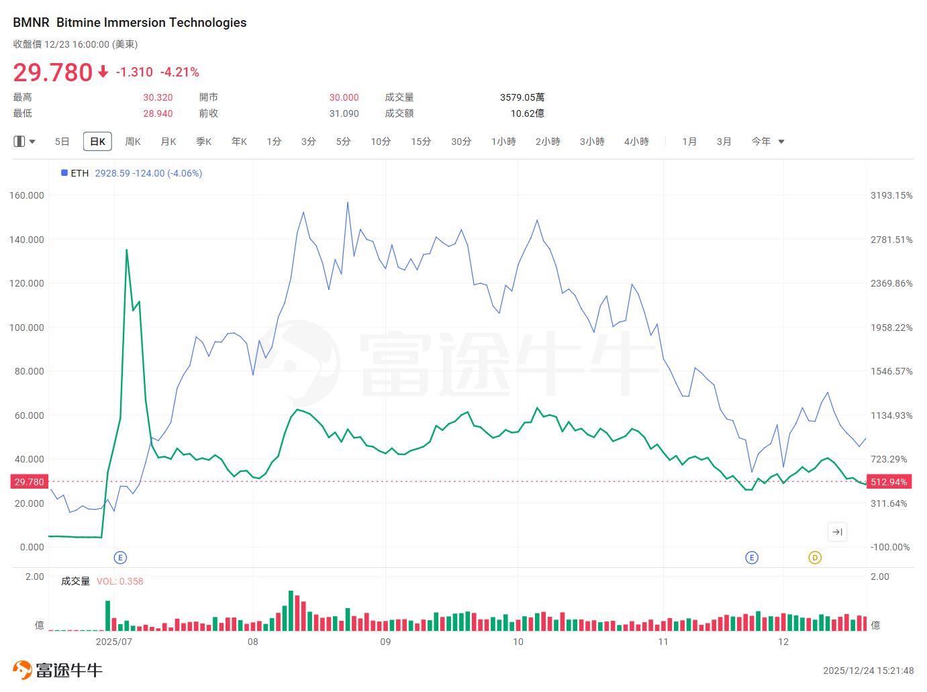
Task: Click the dotted 29.780 price line label
Action: pos(28,481)
